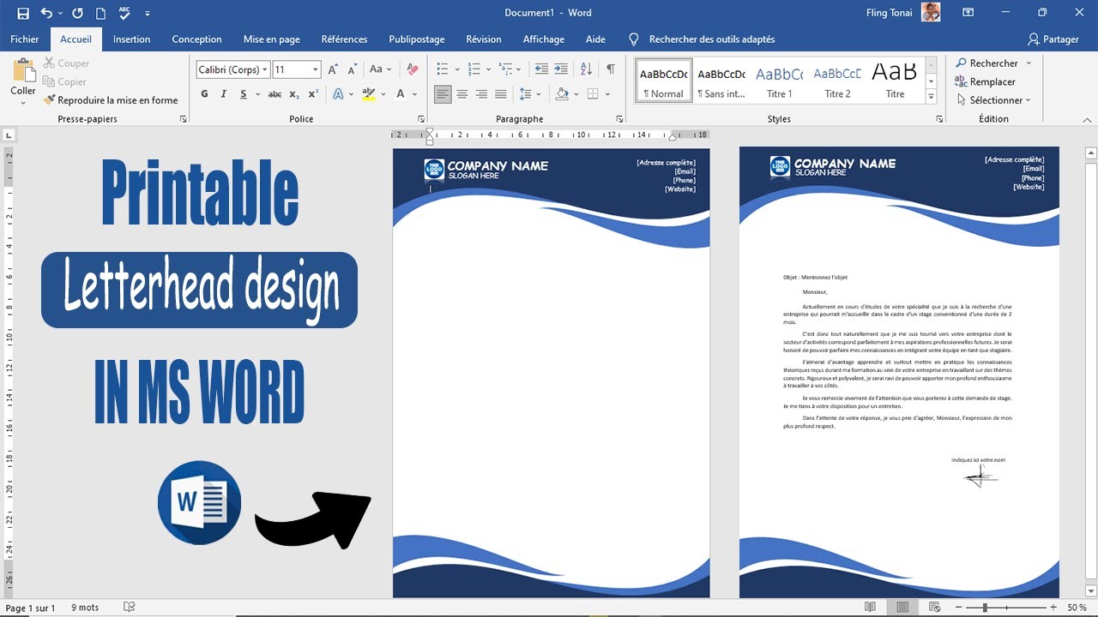Decrease paragraph indent

tap(541, 69)
